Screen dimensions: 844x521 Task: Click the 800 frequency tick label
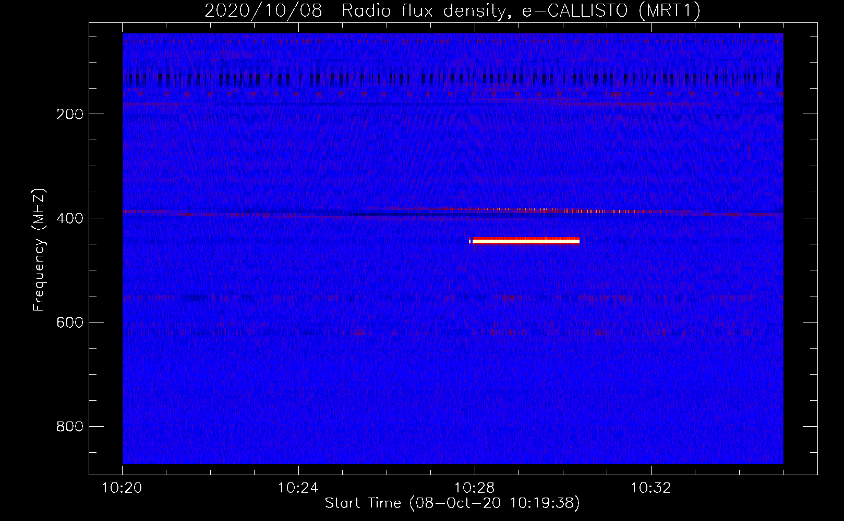pos(70,427)
